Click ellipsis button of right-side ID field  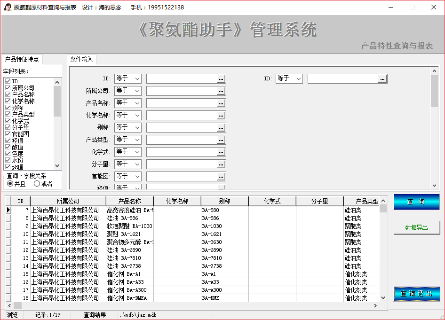coord(382,79)
